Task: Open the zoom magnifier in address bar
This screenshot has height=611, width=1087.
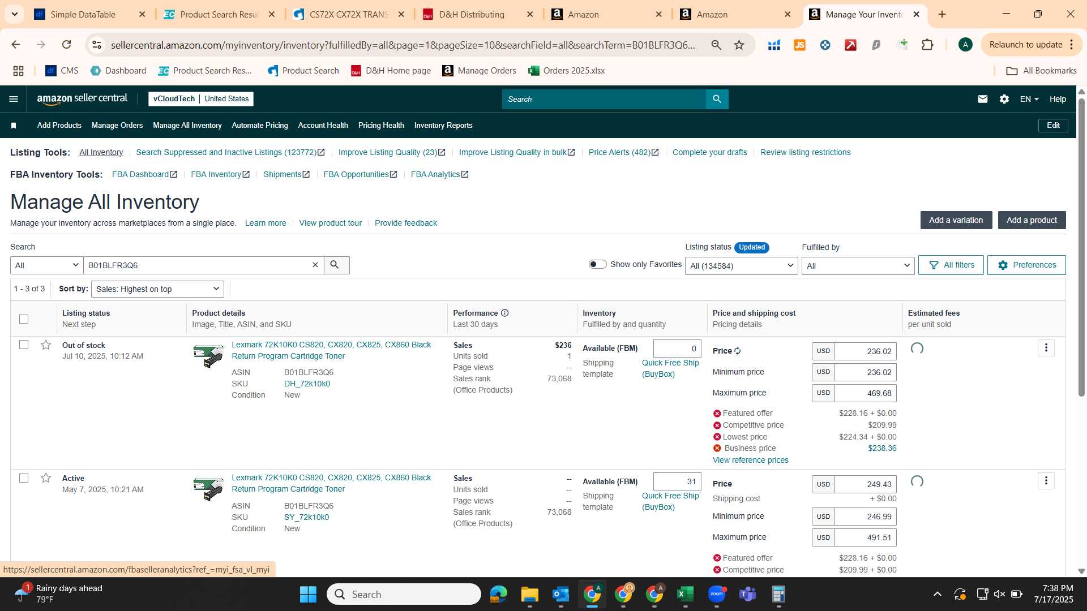Action: [716, 45]
